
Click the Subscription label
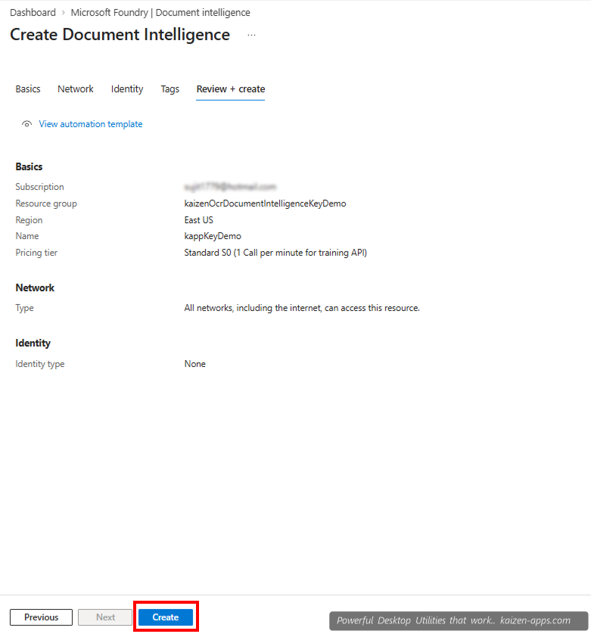click(39, 187)
